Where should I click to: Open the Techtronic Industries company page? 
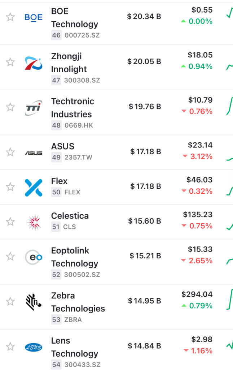[72, 108]
